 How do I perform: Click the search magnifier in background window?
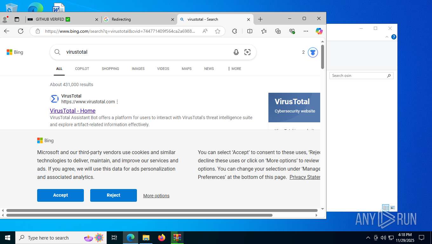389,76
